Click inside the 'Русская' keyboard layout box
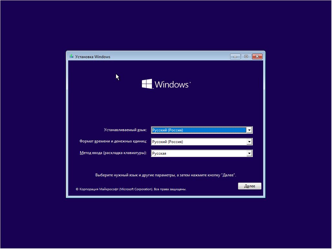 point(197,153)
